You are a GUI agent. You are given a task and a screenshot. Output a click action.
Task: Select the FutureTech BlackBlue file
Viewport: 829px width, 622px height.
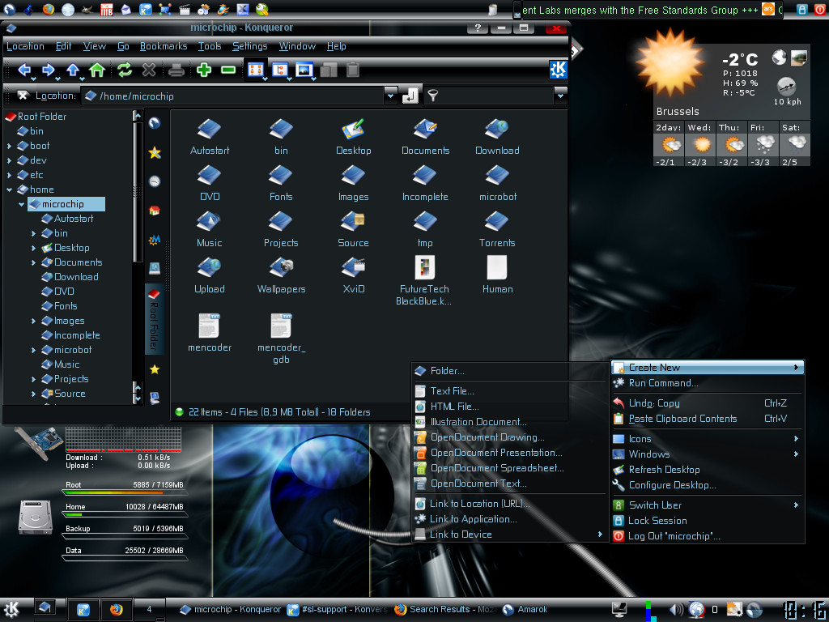click(x=424, y=280)
